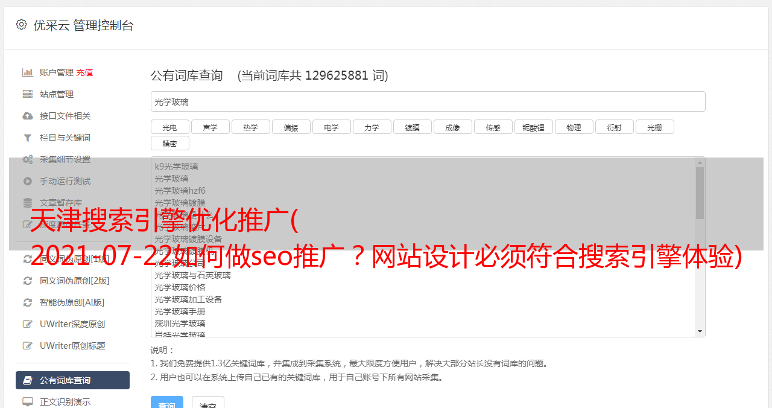Click the gear icon beside 优采云 管理控制台

point(22,25)
